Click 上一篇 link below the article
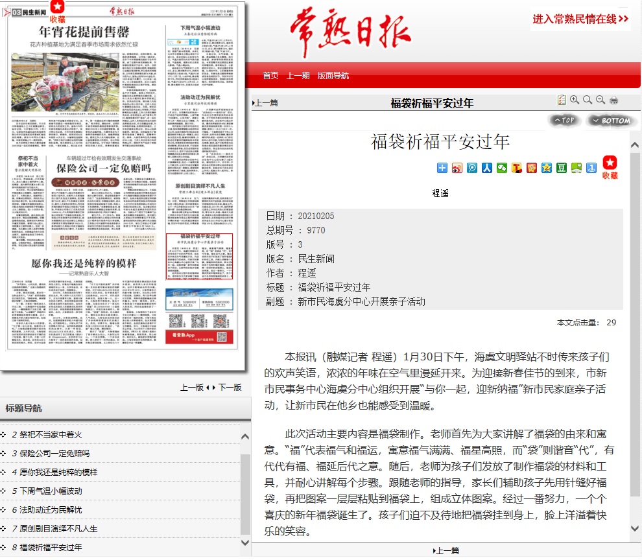Image resolution: width=642 pixels, height=560 pixels. [446, 550]
